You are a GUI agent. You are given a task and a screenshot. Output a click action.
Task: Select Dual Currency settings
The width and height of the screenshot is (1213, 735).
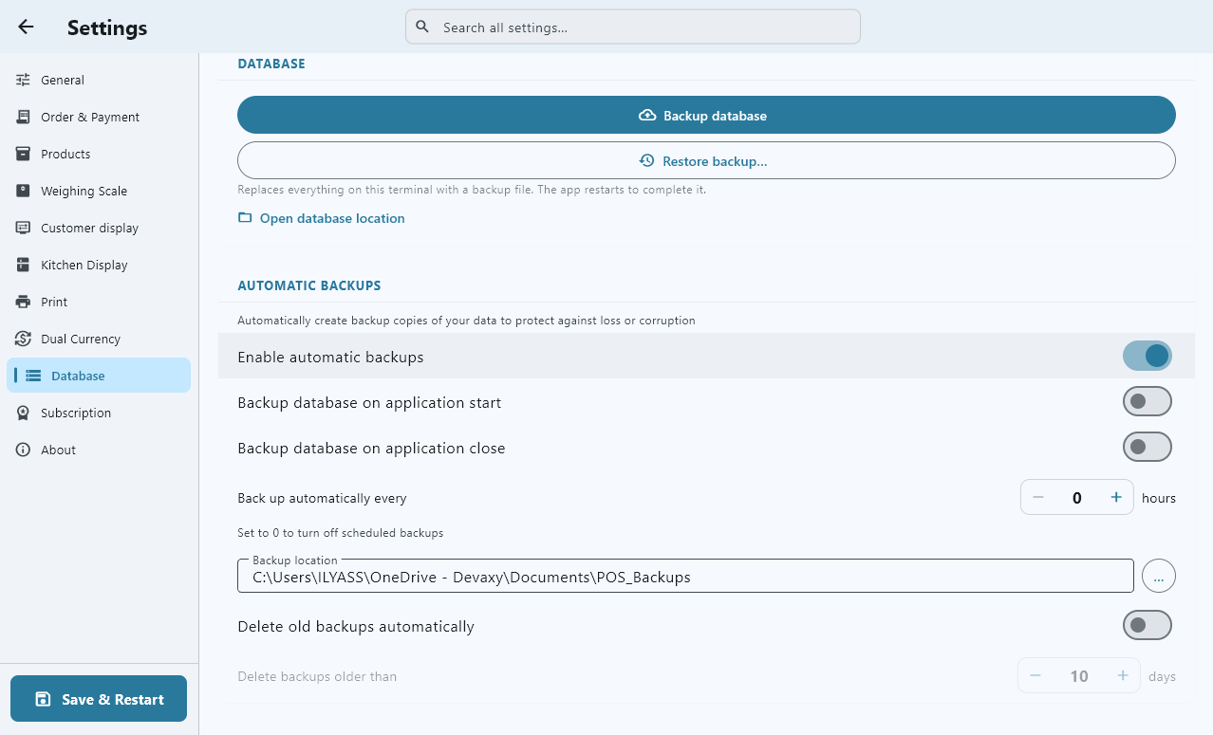click(99, 339)
